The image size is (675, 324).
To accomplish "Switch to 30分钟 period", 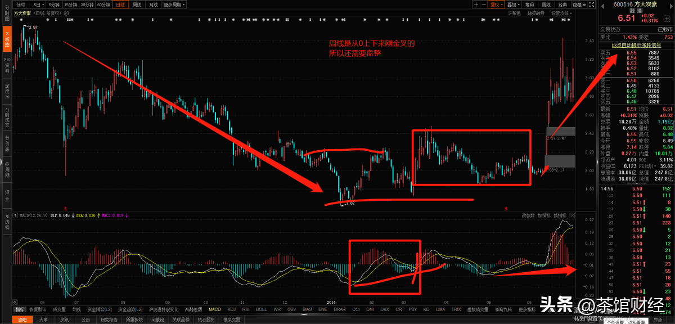I will pos(87,4).
